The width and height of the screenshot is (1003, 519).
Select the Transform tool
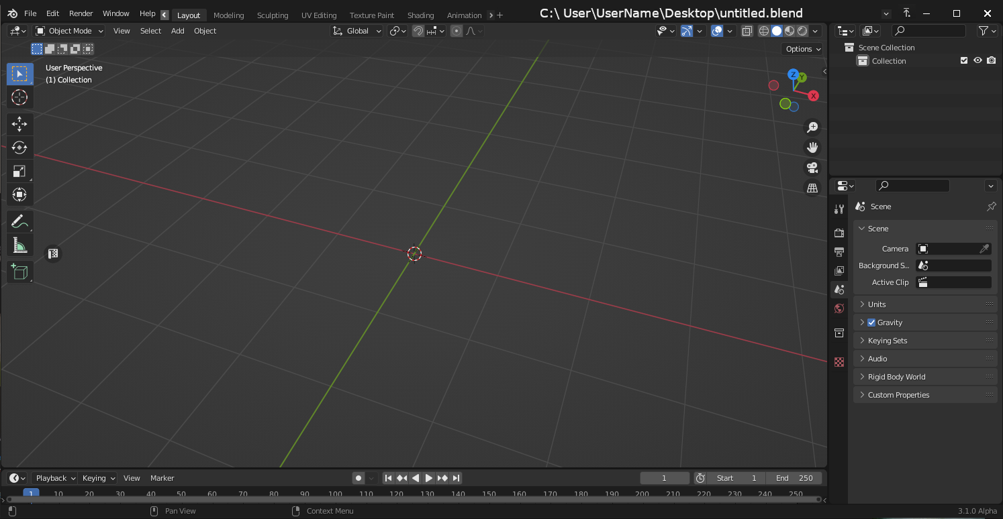click(x=19, y=194)
